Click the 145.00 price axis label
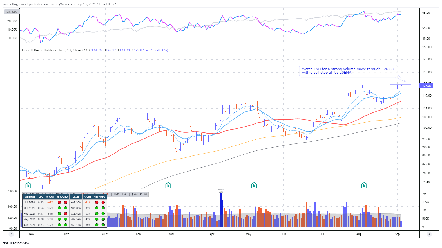 (427, 59)
